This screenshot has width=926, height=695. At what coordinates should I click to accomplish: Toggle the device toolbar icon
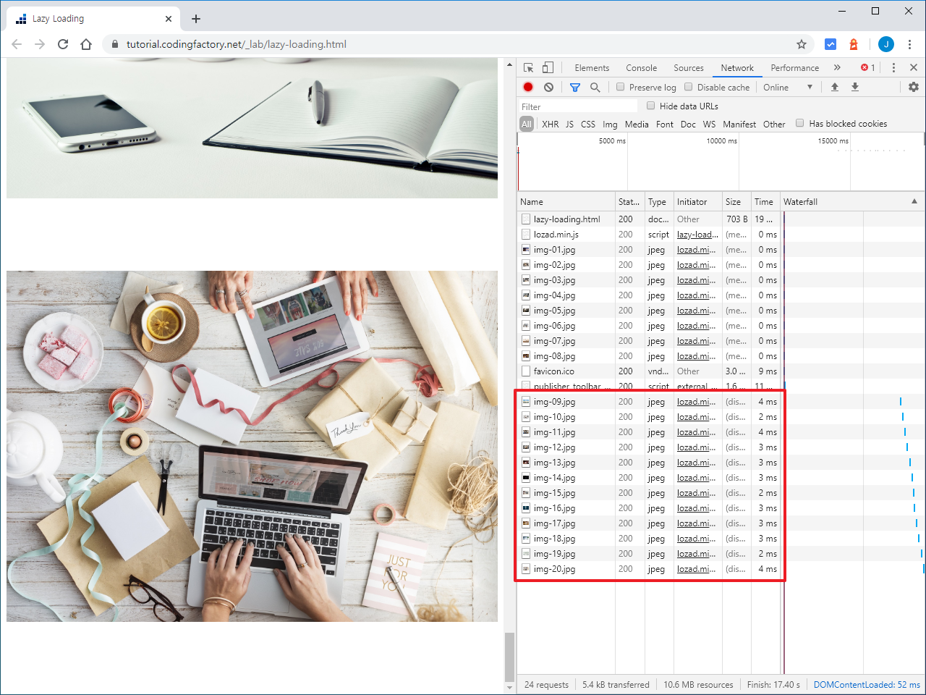point(548,67)
